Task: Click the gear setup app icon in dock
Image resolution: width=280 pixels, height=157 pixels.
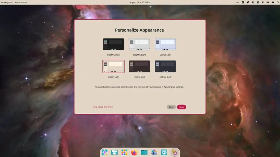Action: (x=174, y=152)
